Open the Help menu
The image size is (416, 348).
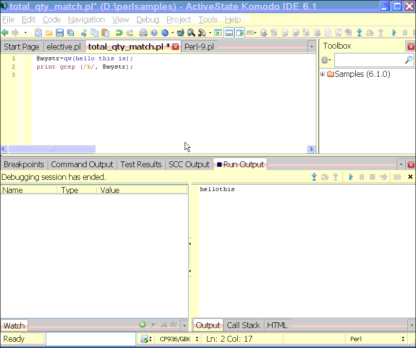(233, 19)
